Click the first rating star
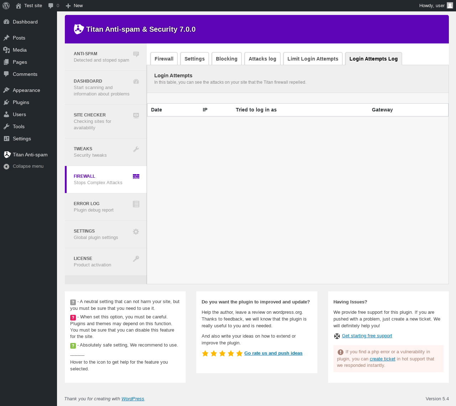This screenshot has width=456, height=406. tap(205, 353)
